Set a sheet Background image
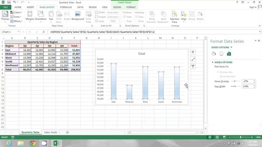This screenshot has height=147, width=262. tap(78, 16)
